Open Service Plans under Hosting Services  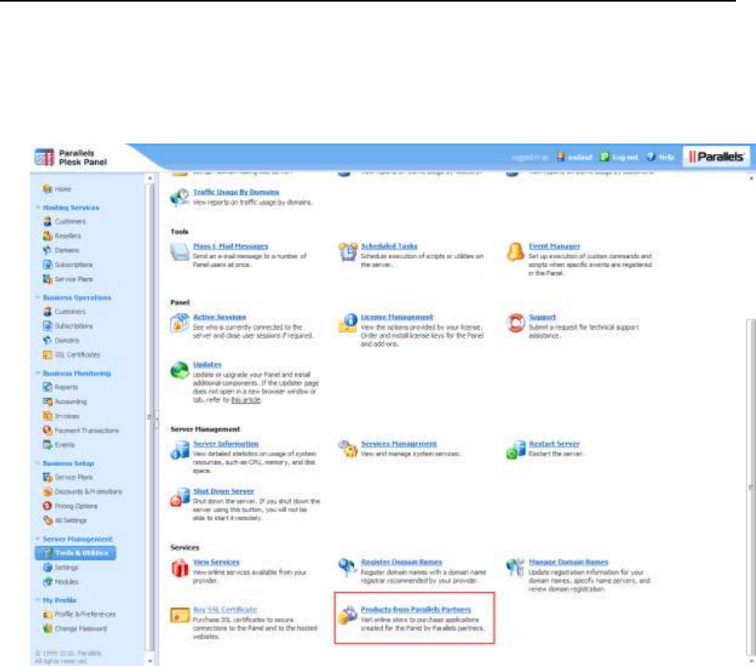click(x=73, y=279)
